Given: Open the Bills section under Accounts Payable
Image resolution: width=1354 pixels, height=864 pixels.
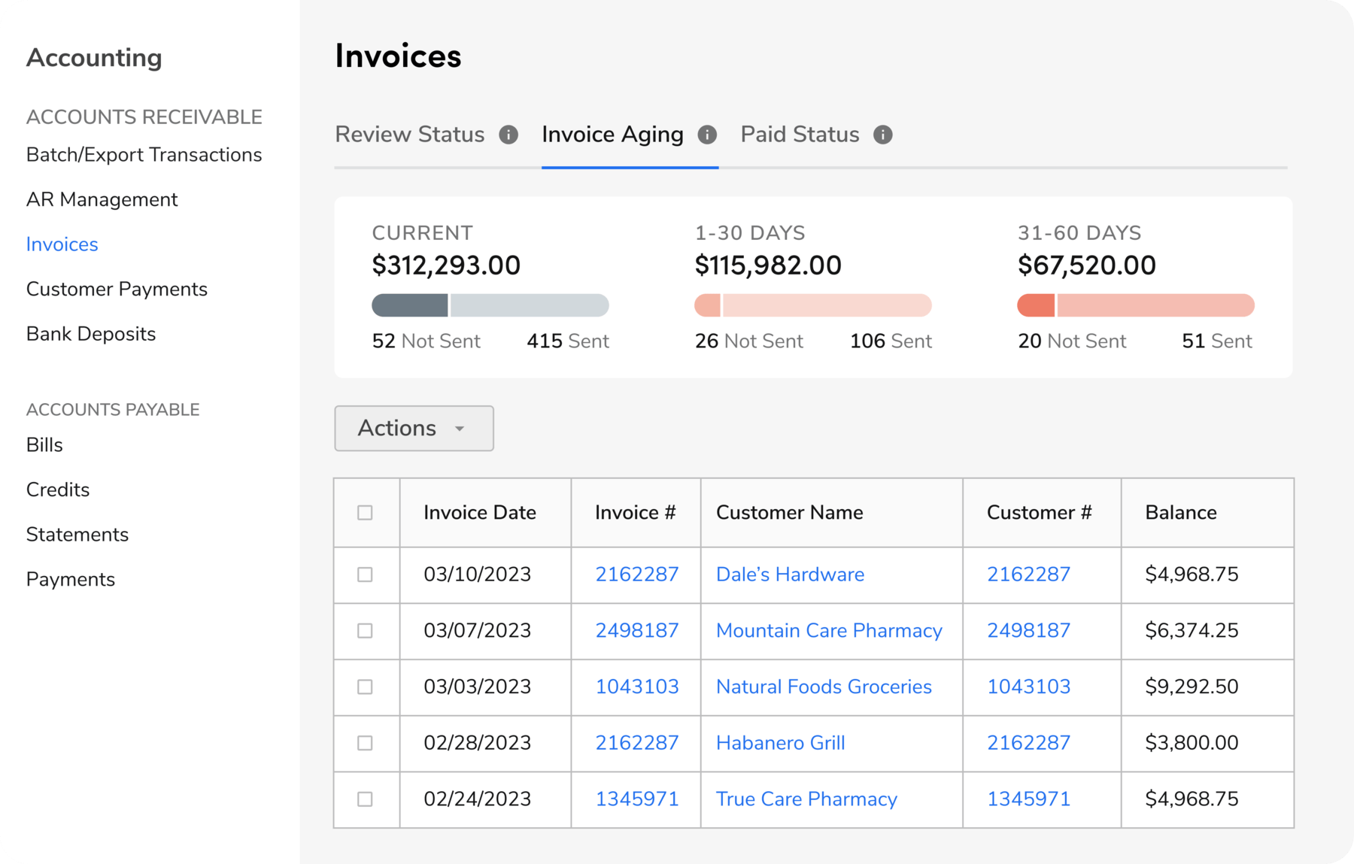Looking at the screenshot, I should (x=44, y=445).
